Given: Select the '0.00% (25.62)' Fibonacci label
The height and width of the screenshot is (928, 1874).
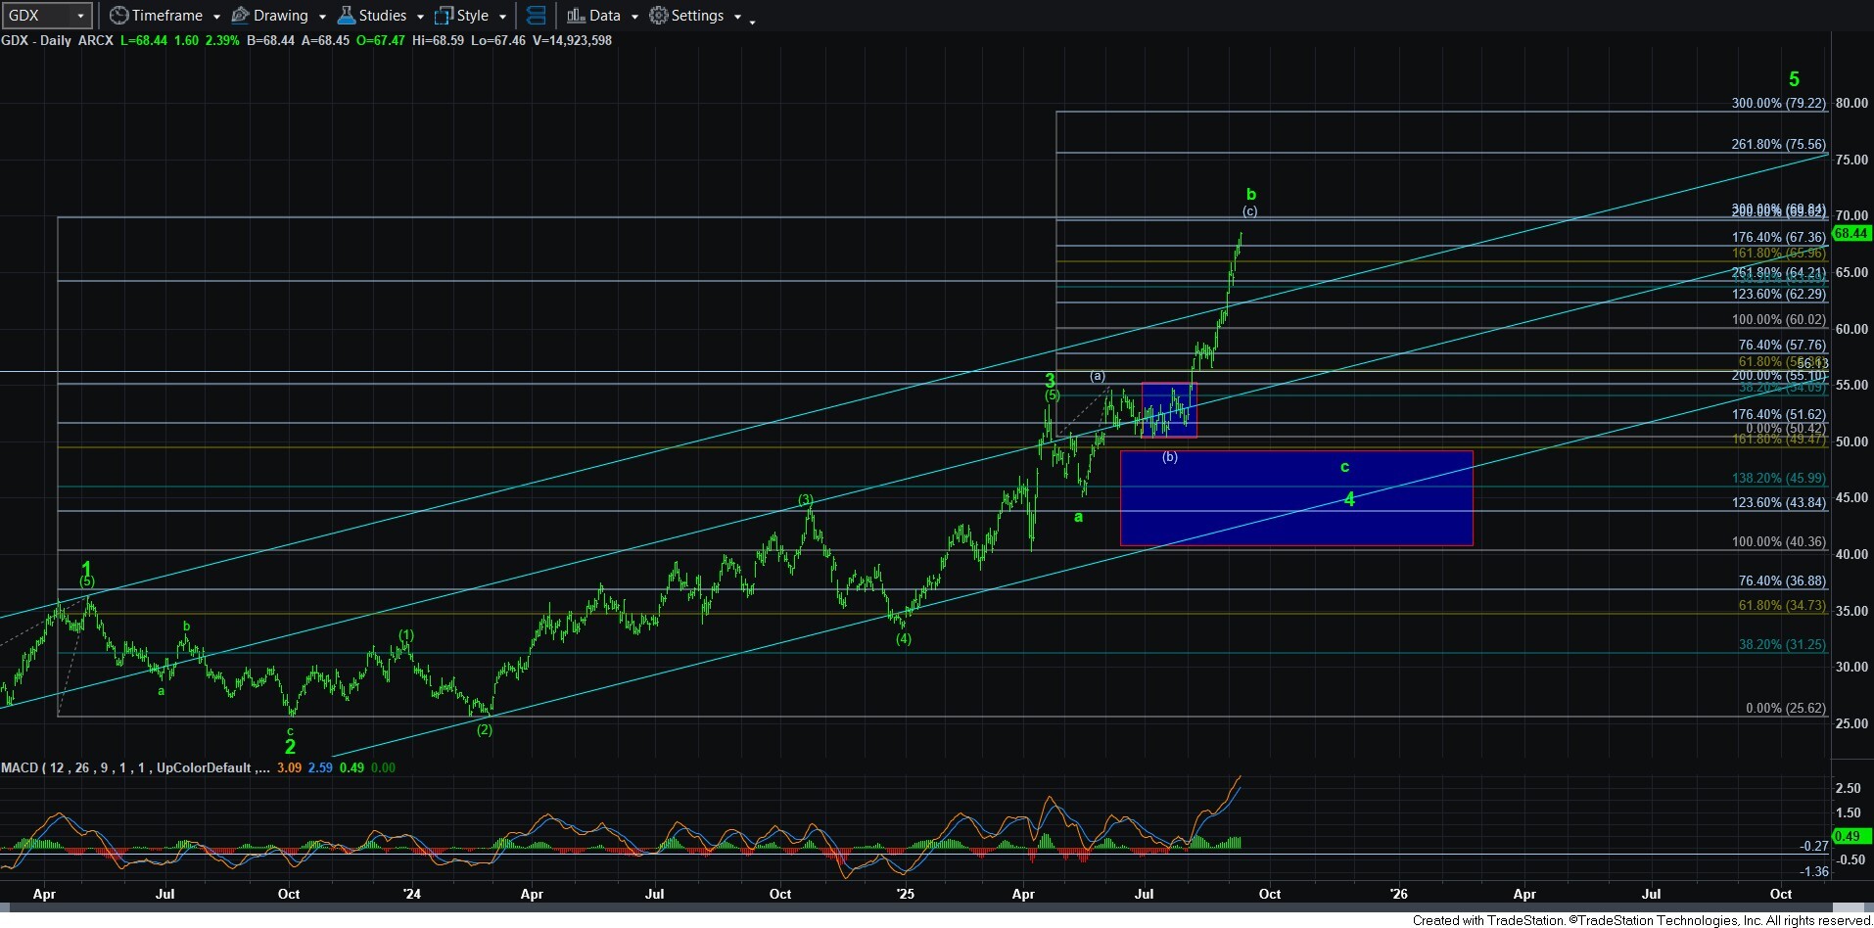Looking at the screenshot, I should pyautogui.click(x=1786, y=708).
